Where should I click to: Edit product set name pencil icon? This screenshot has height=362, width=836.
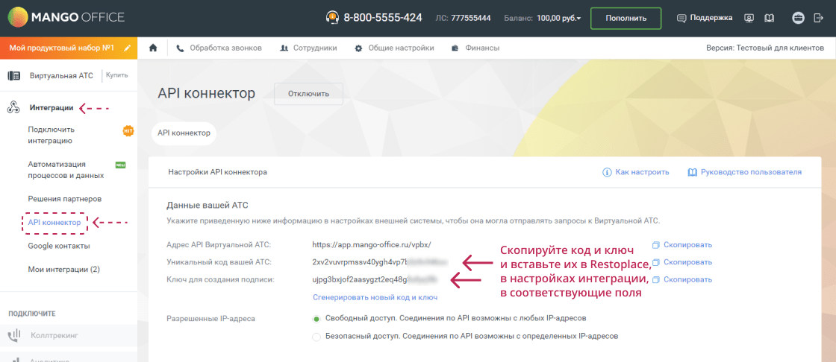(127, 48)
